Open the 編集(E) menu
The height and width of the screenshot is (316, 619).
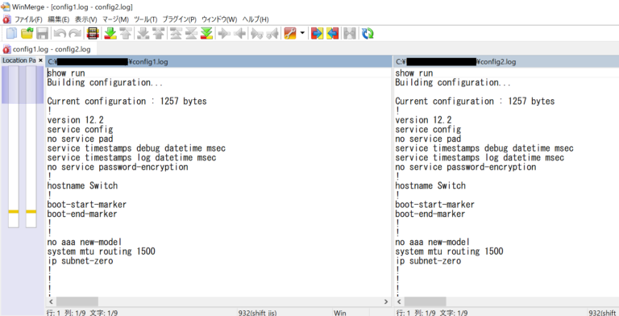(58, 19)
